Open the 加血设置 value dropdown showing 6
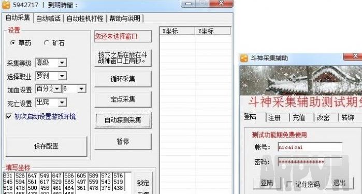 [x=81, y=89]
